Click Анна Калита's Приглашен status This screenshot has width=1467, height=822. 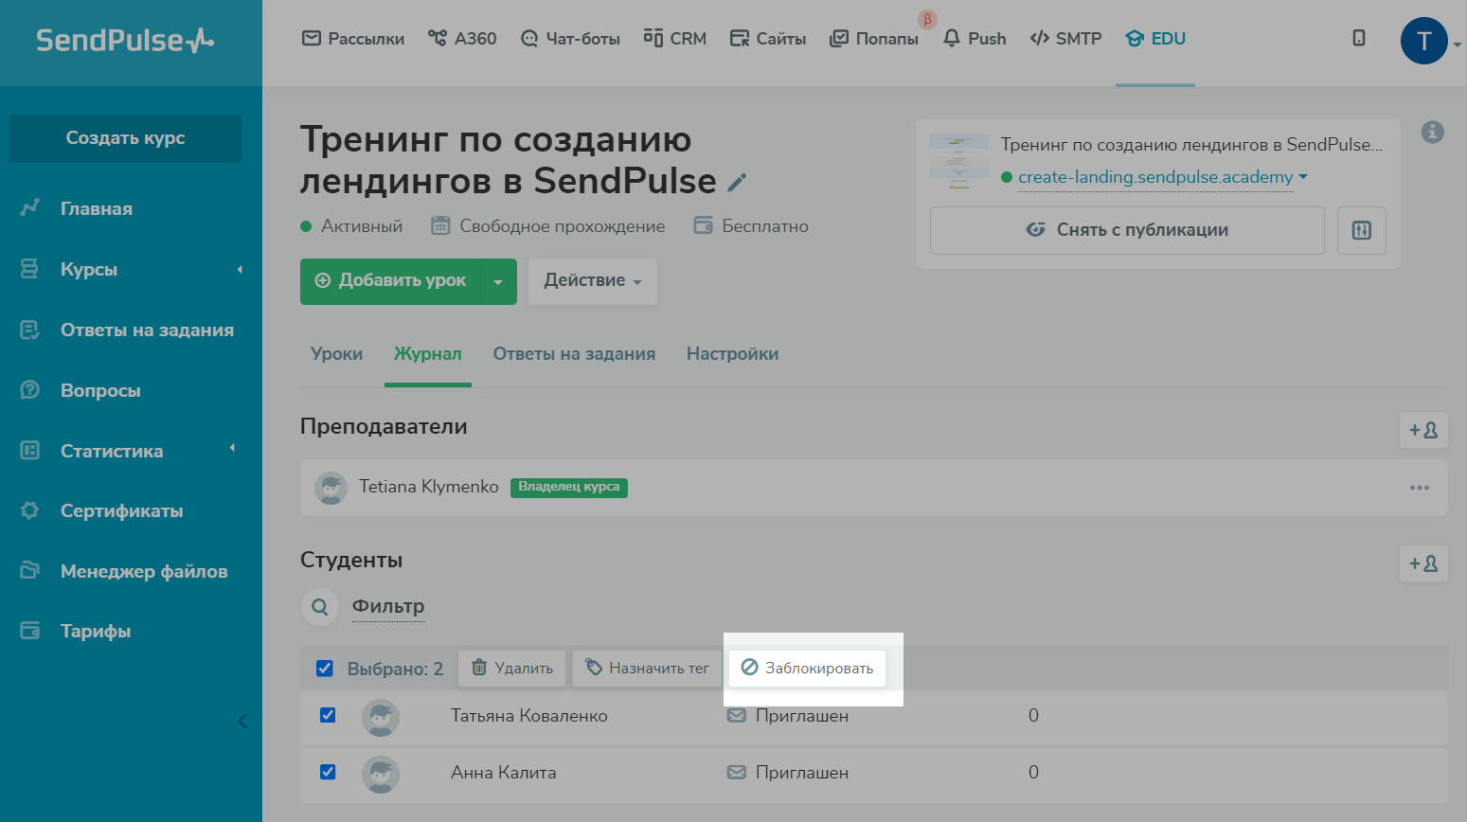788,773
